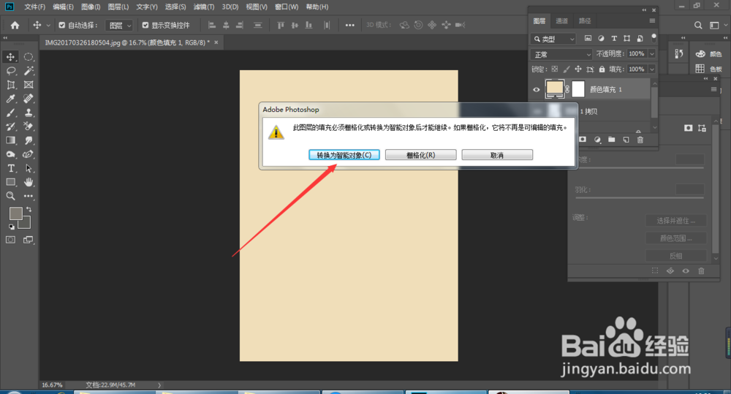Open the 图层 auto-select target dropdown
The height and width of the screenshot is (394, 731).
pyautogui.click(x=120, y=25)
